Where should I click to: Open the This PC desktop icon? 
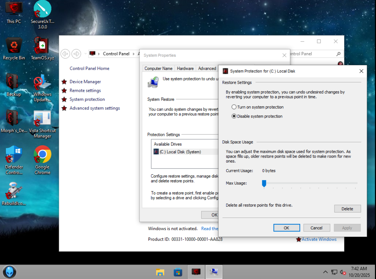14,9
